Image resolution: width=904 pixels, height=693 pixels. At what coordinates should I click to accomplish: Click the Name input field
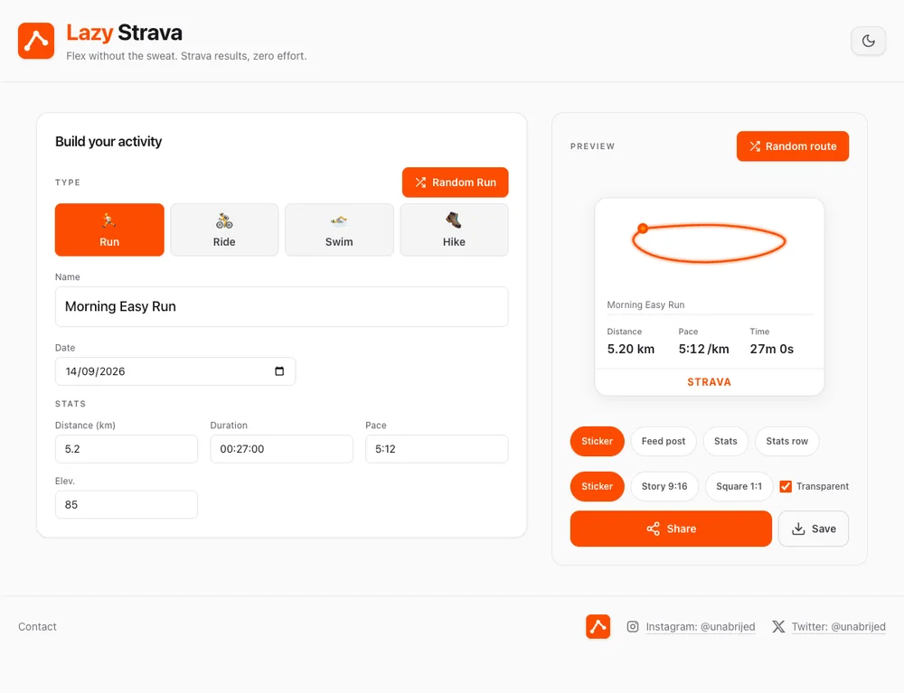pyautogui.click(x=281, y=306)
